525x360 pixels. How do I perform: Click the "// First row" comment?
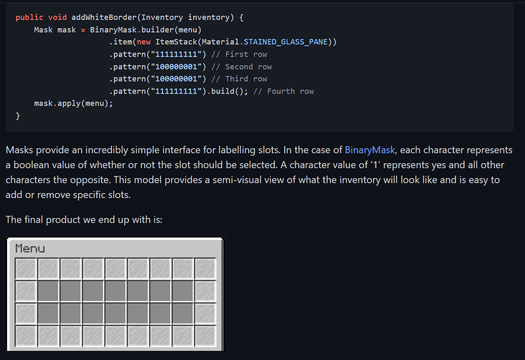pyautogui.click(x=239, y=54)
